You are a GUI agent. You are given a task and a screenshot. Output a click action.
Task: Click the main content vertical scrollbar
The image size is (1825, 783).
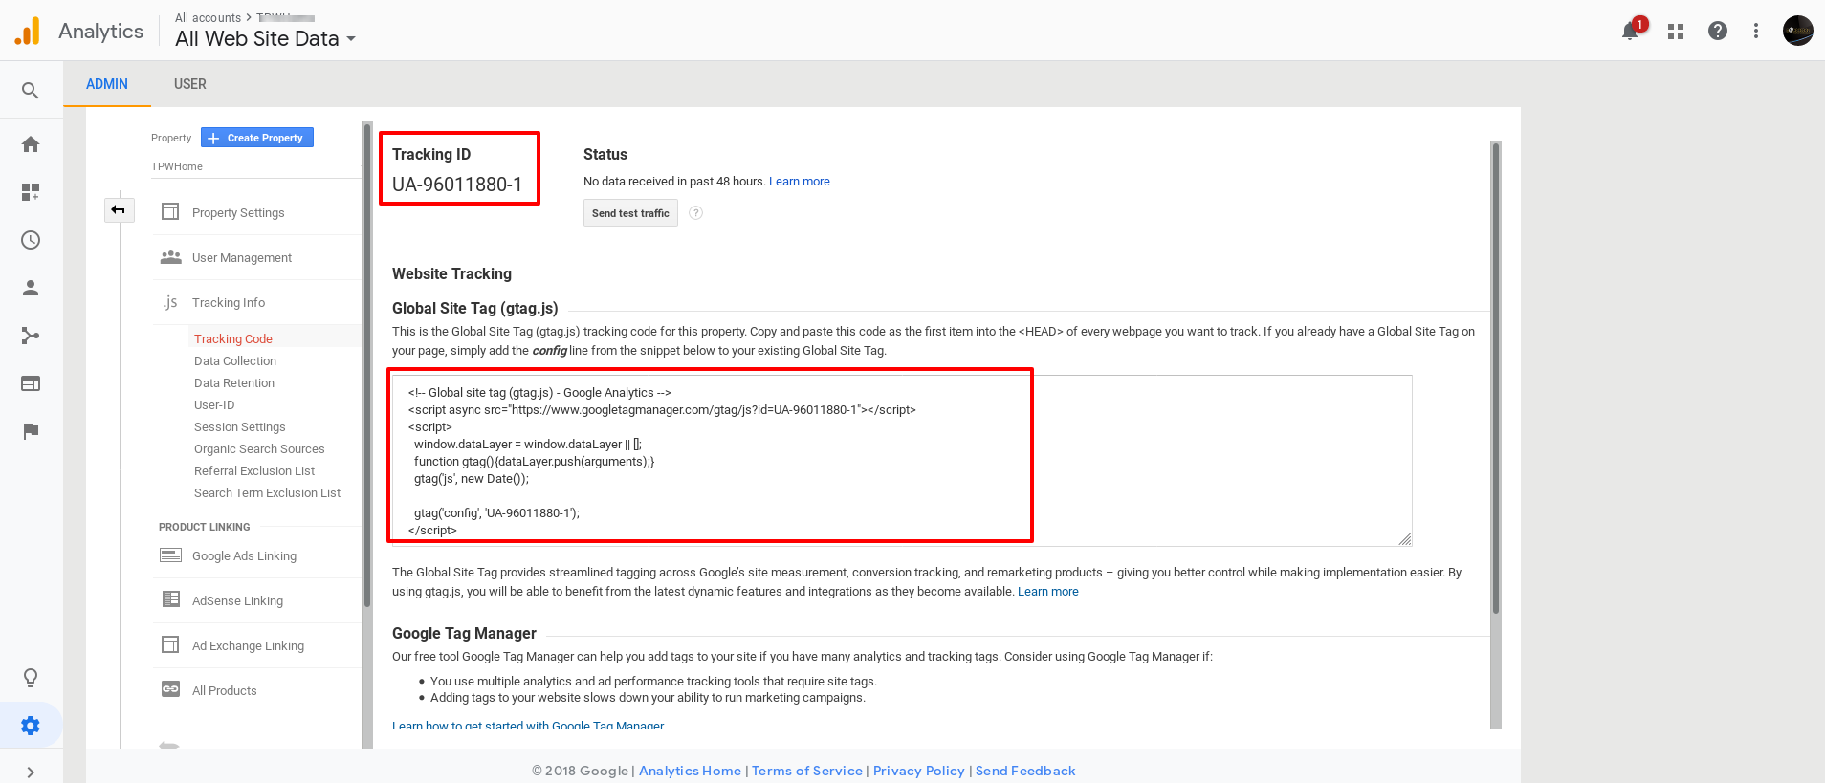click(1496, 378)
